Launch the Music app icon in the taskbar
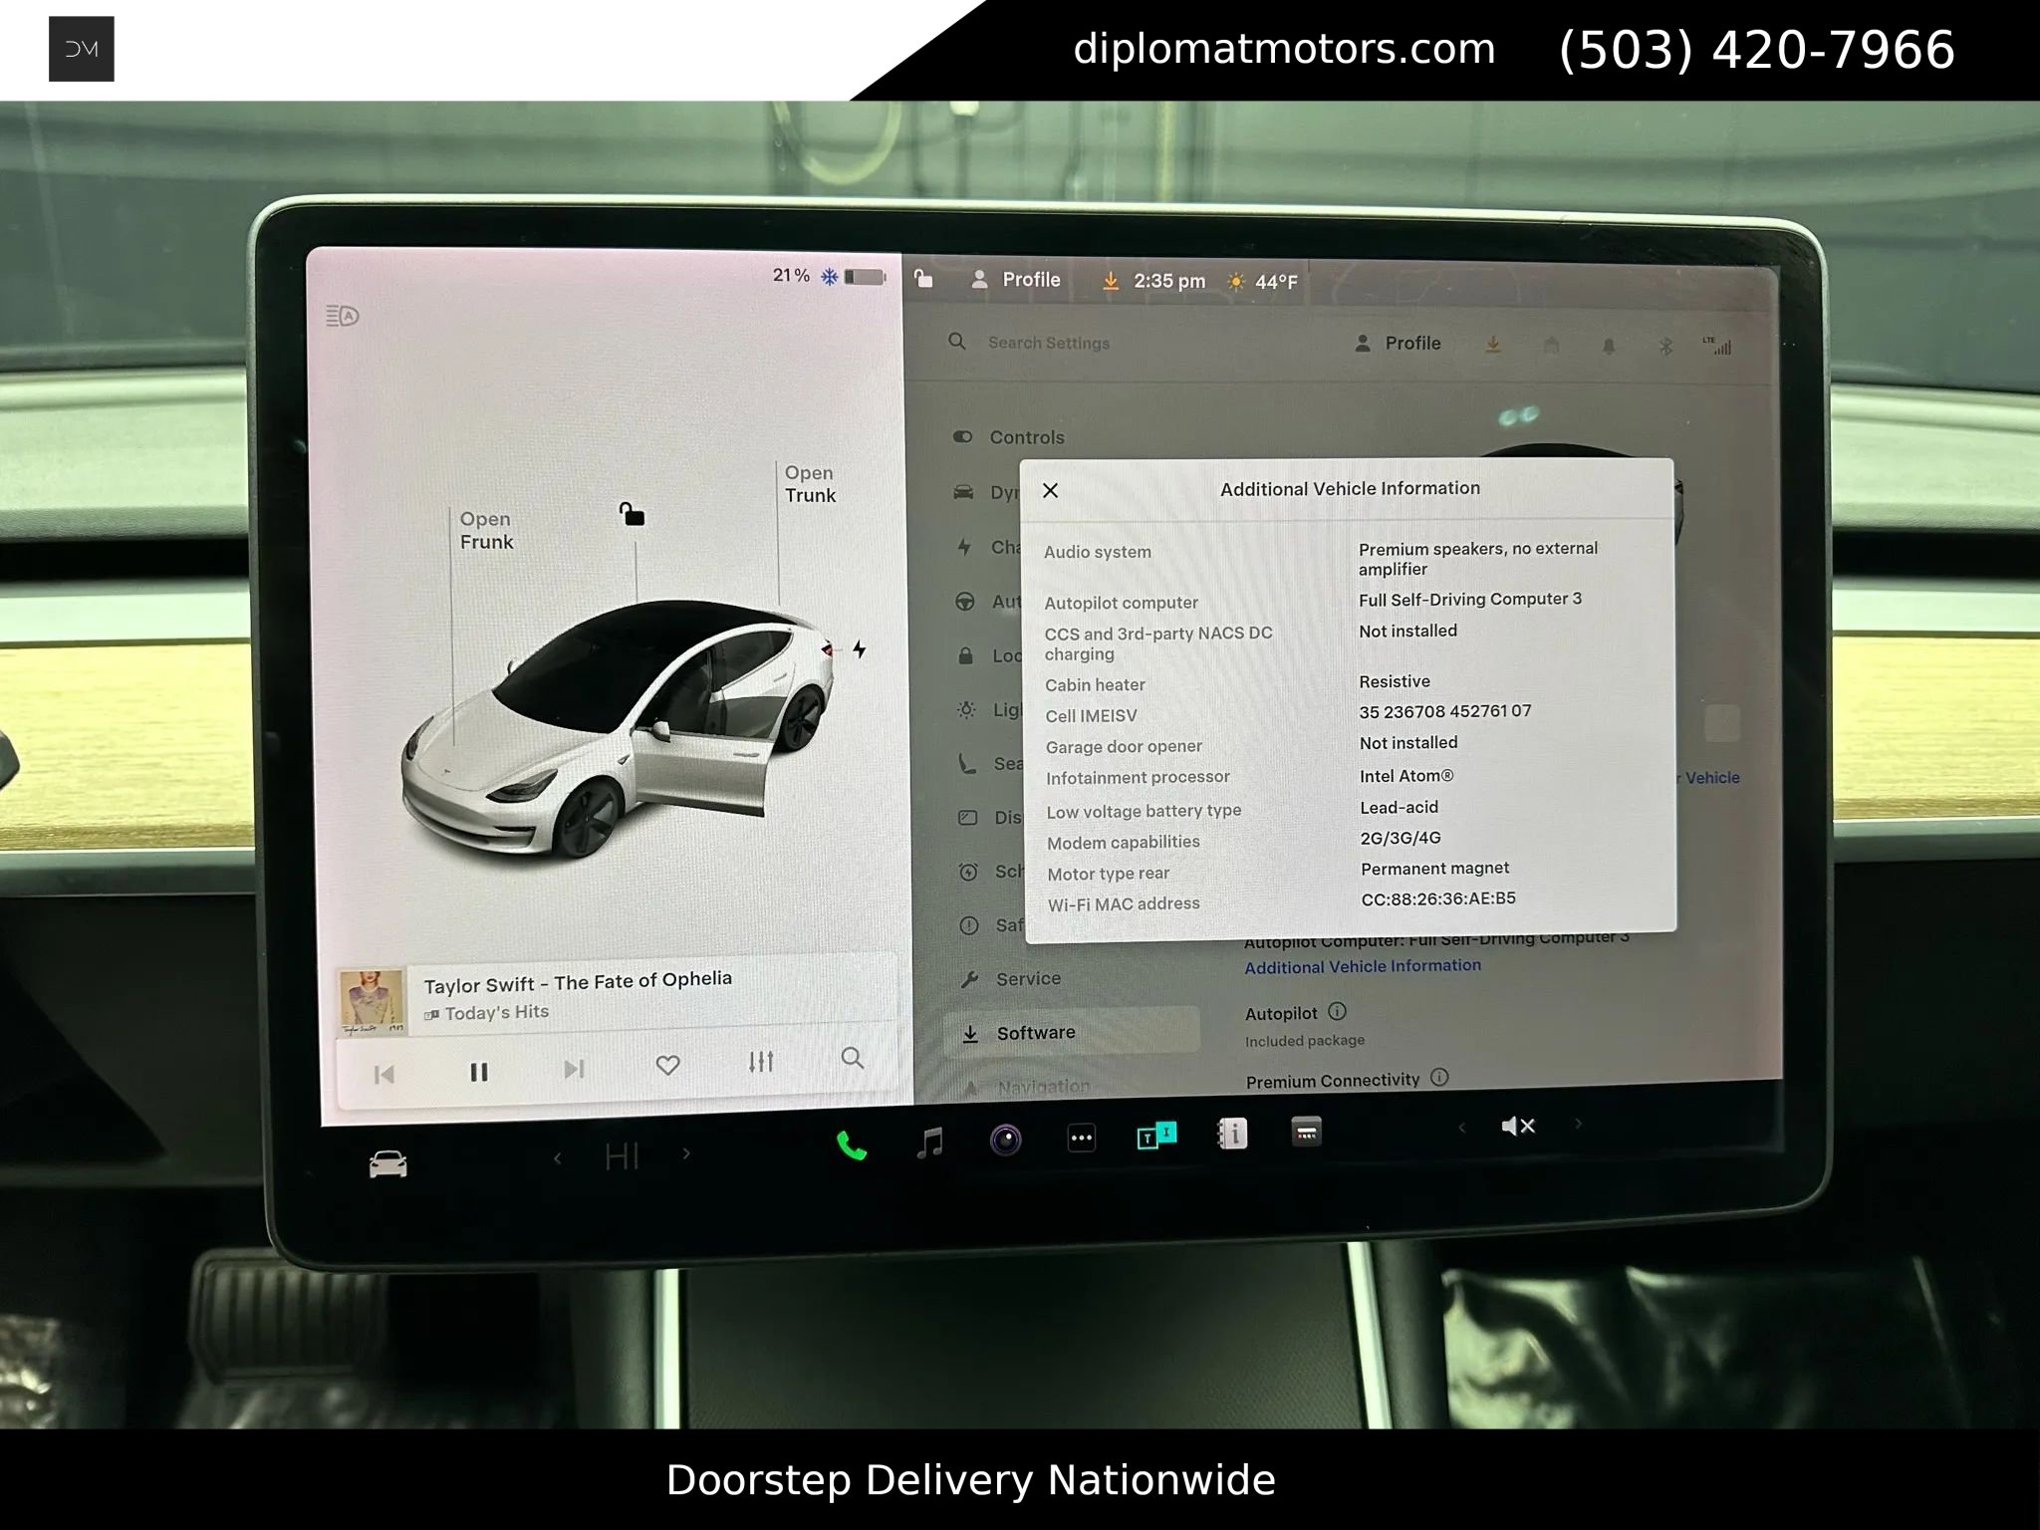 point(930,1138)
